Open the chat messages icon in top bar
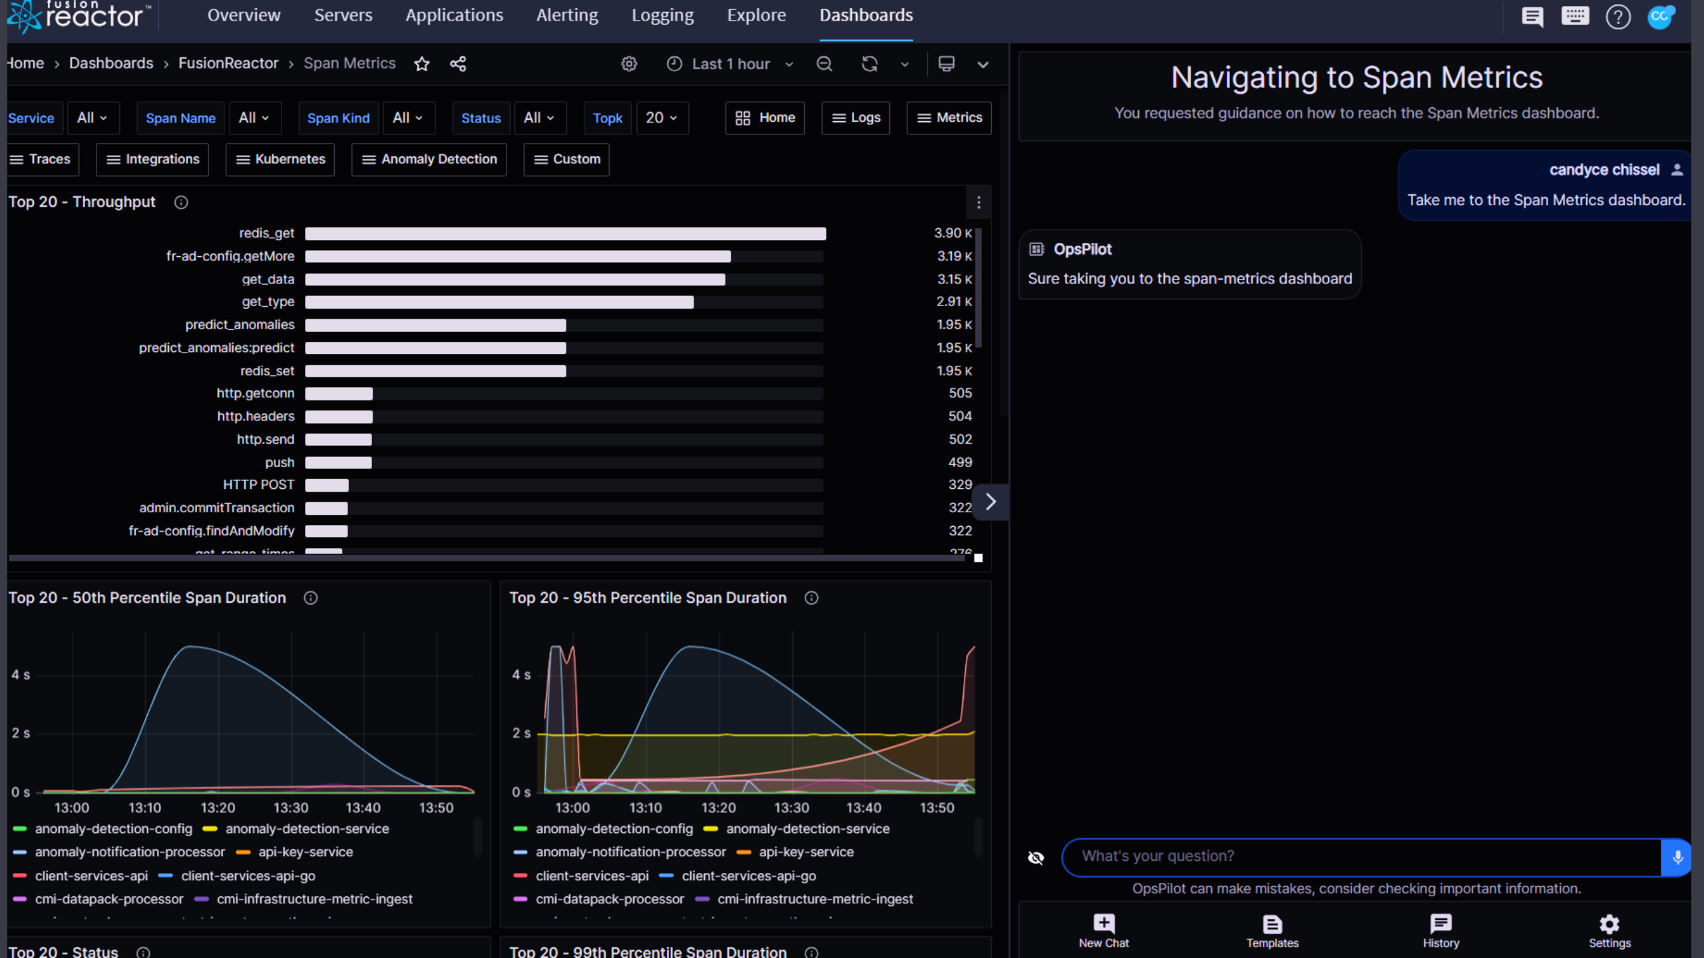 click(x=1532, y=16)
